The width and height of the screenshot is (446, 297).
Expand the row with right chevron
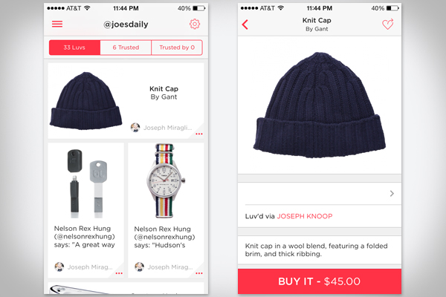tap(391, 194)
